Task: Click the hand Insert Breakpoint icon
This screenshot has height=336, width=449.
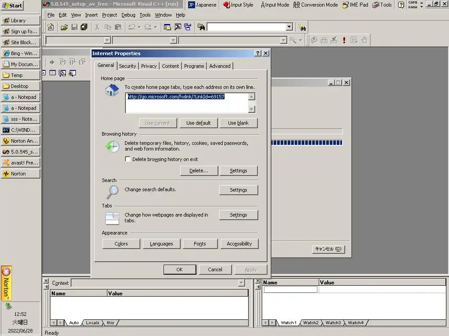Action: coord(364,40)
